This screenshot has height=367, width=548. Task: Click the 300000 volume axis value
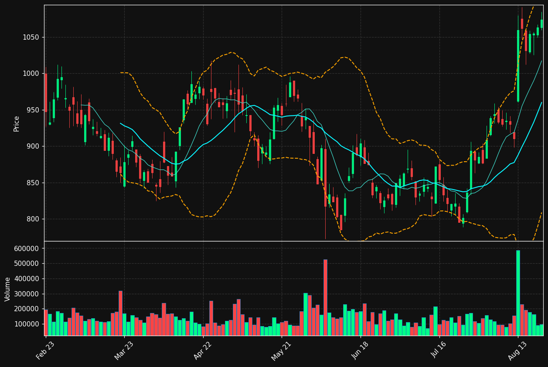click(27, 294)
